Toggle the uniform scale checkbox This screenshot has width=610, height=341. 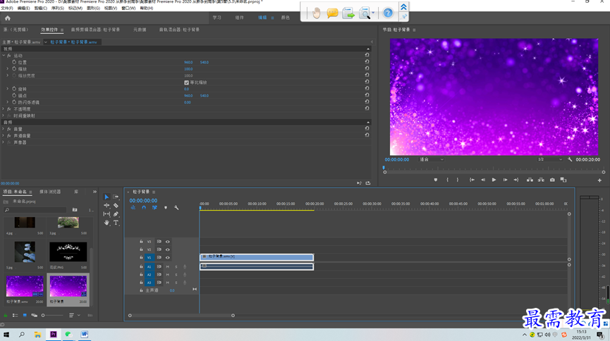click(186, 82)
